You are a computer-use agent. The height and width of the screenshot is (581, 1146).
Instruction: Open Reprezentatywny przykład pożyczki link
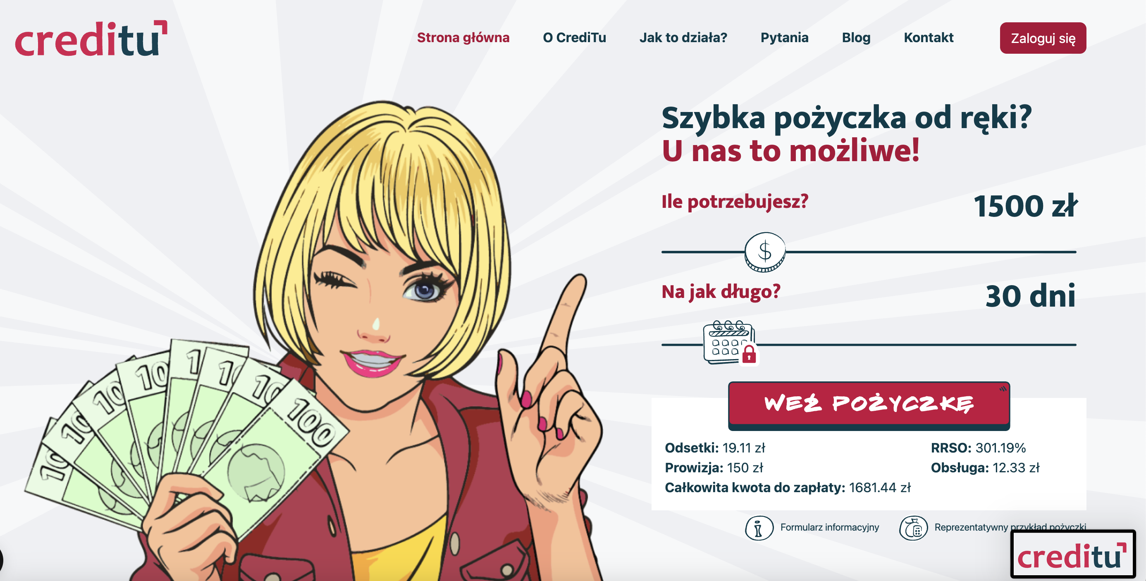click(1010, 527)
